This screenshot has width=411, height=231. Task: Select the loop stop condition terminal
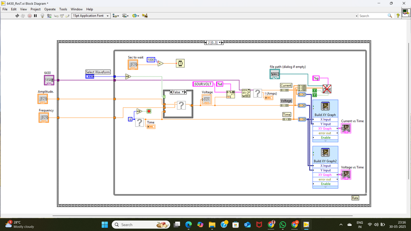[x=149, y=111]
